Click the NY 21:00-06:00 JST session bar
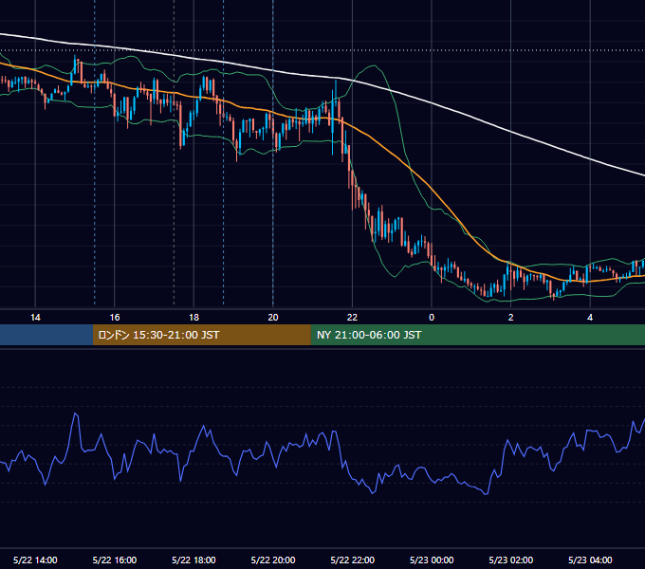645x569 pixels. [477, 335]
